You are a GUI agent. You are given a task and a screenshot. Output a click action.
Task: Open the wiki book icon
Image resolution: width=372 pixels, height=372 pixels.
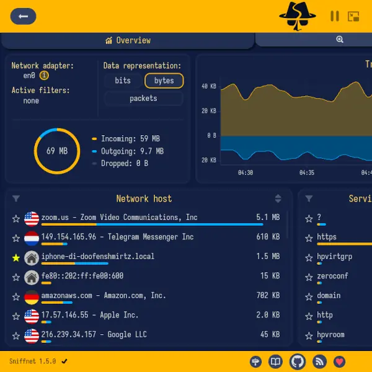(276, 361)
